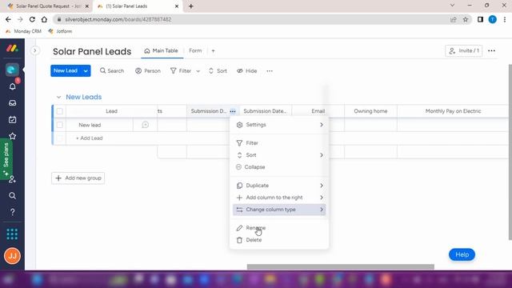The image size is (512, 288).
Task: Click + Add Lead row
Action: [x=90, y=138]
